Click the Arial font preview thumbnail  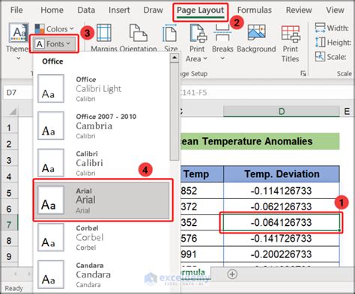[x=51, y=200]
